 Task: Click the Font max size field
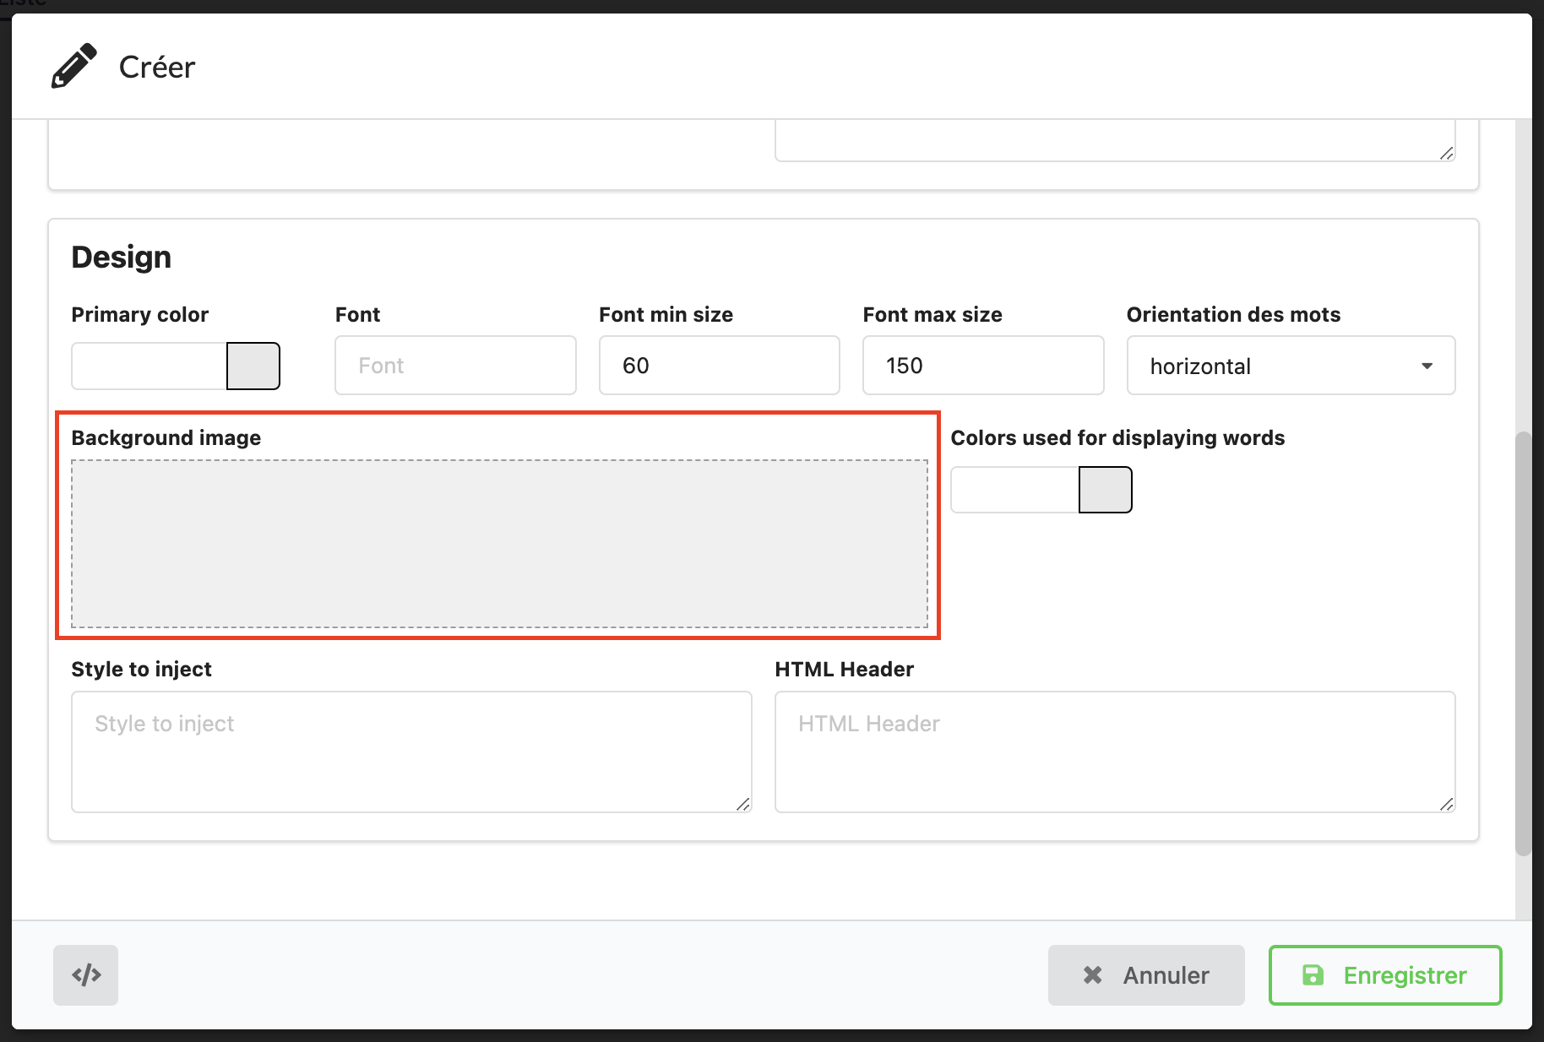[982, 366]
